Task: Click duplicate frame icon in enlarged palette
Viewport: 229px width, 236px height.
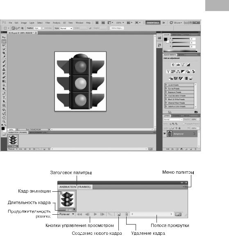Action: pyautogui.click(x=119, y=214)
